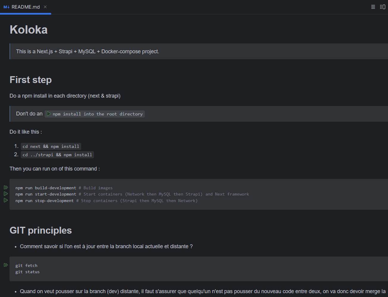Click 'Do a npm install in each directory' text

tap(65, 96)
